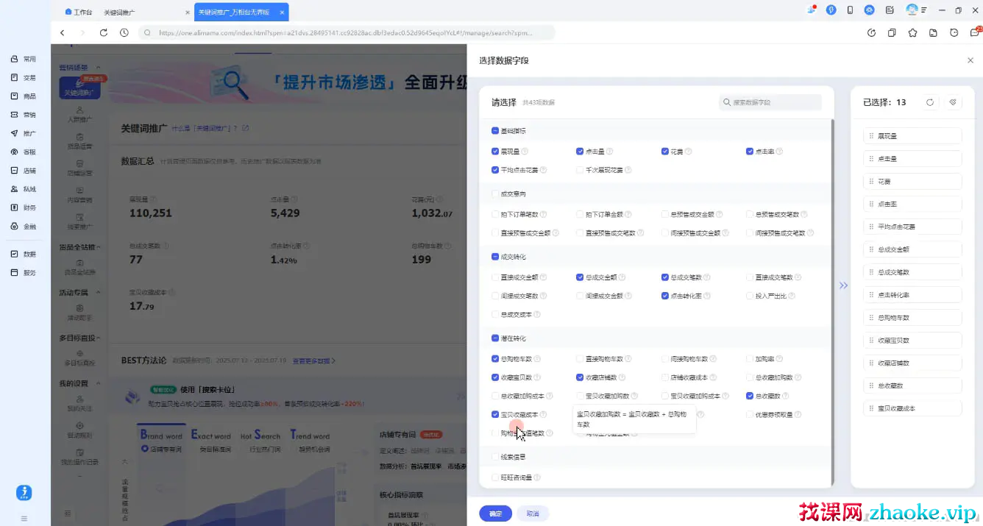
Task: Click the reset icon beside 已选择: 13
Action: (930, 102)
